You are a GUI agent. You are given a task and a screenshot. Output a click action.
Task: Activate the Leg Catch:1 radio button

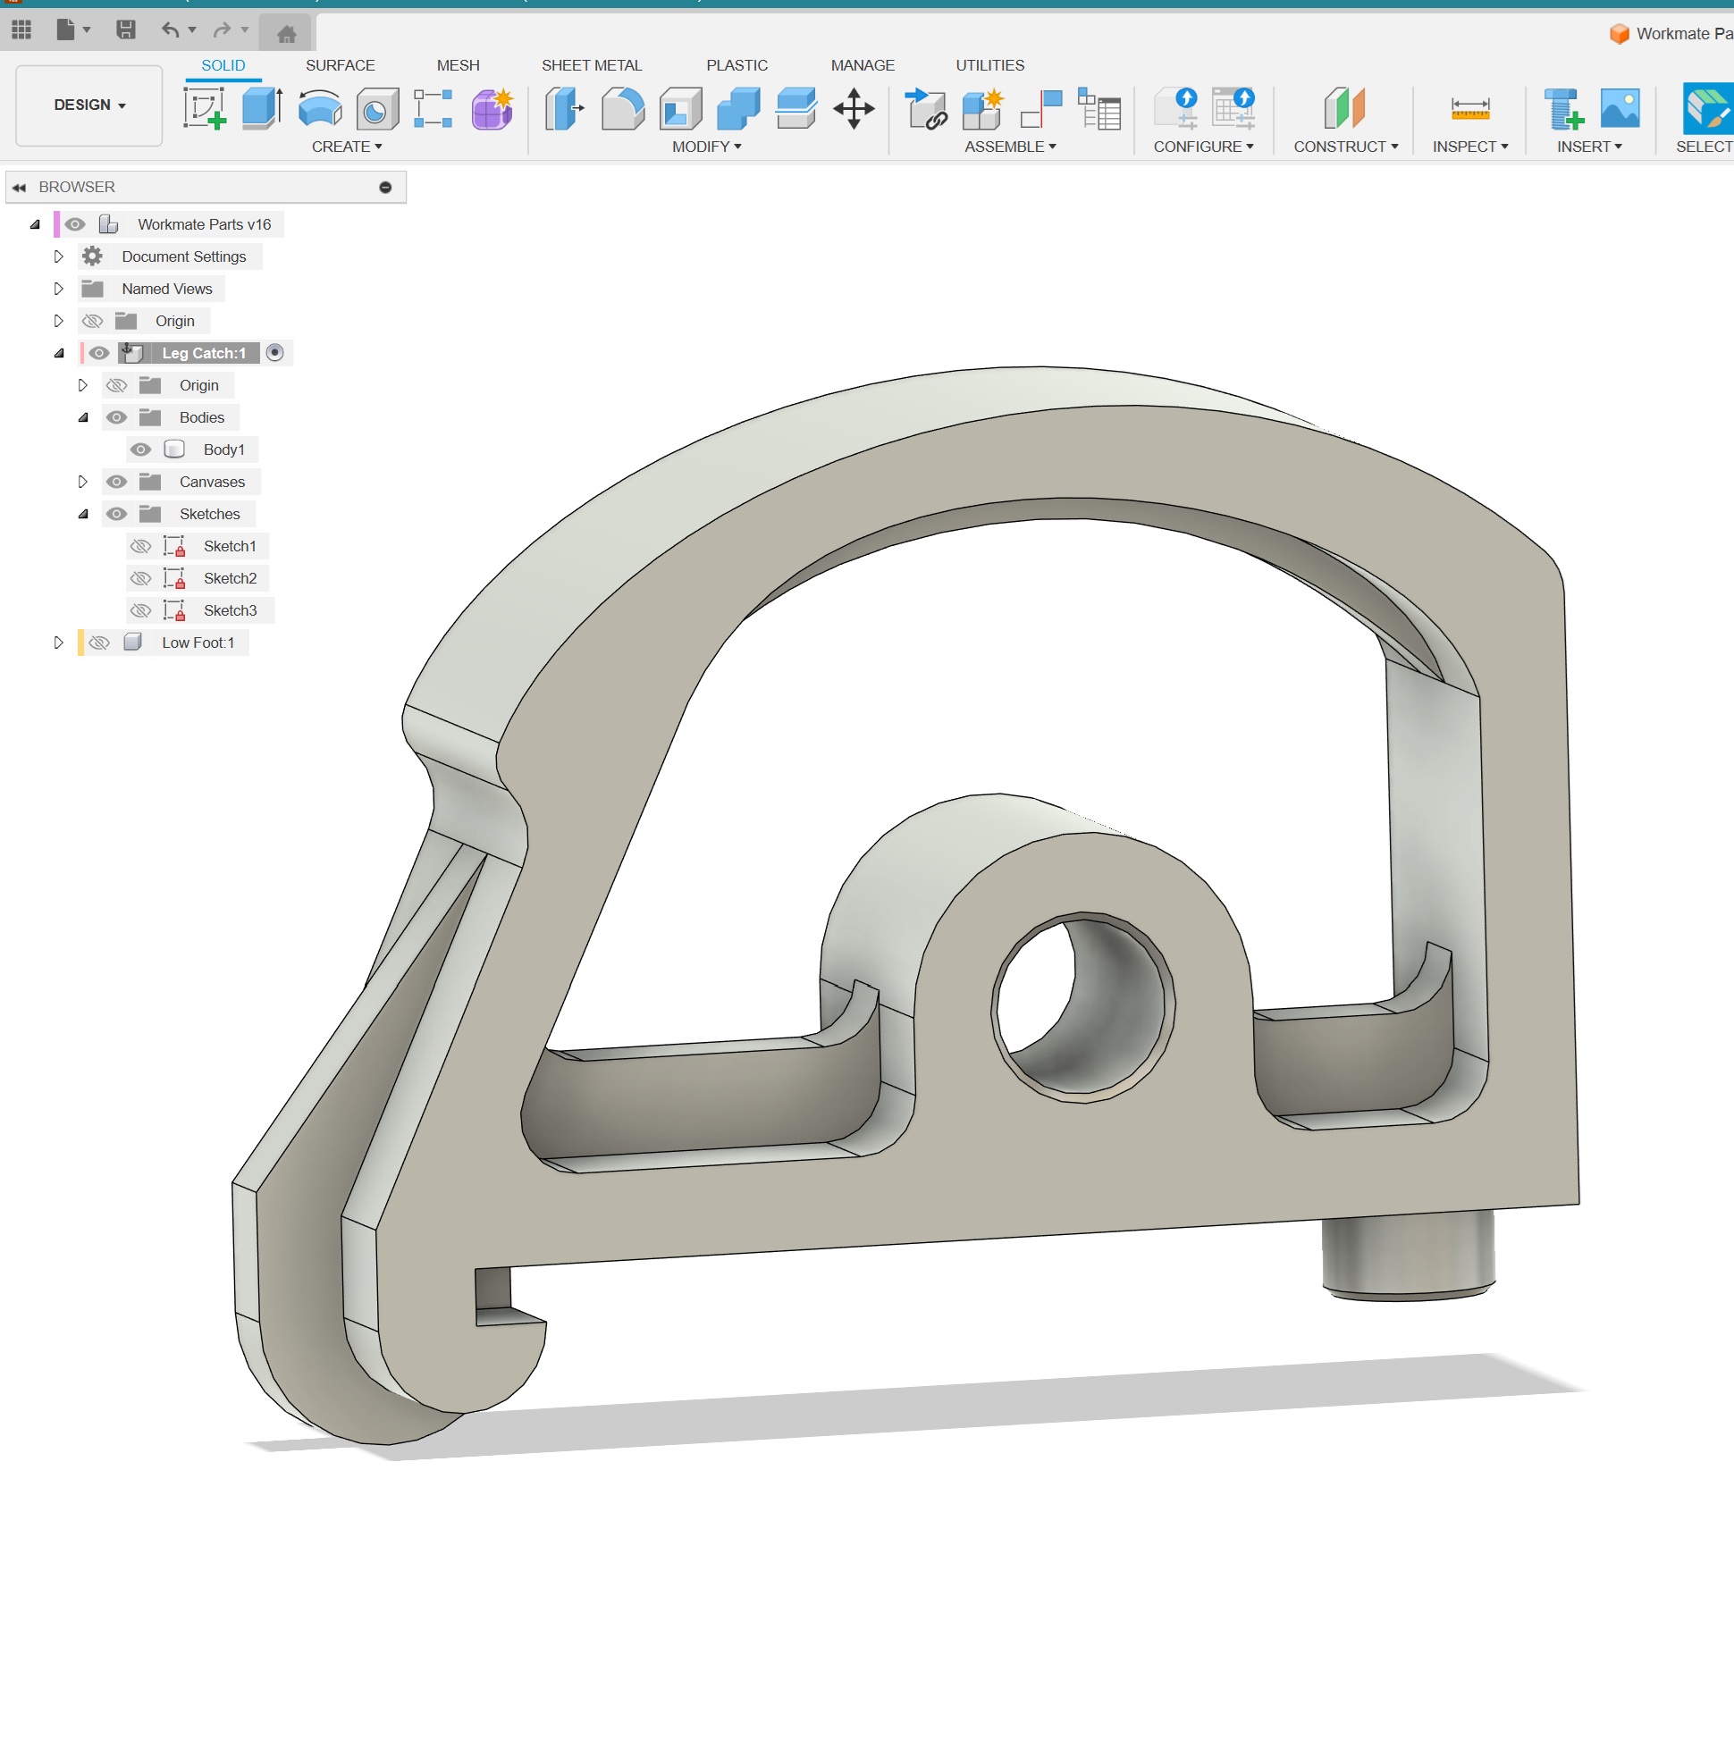pyautogui.click(x=274, y=353)
